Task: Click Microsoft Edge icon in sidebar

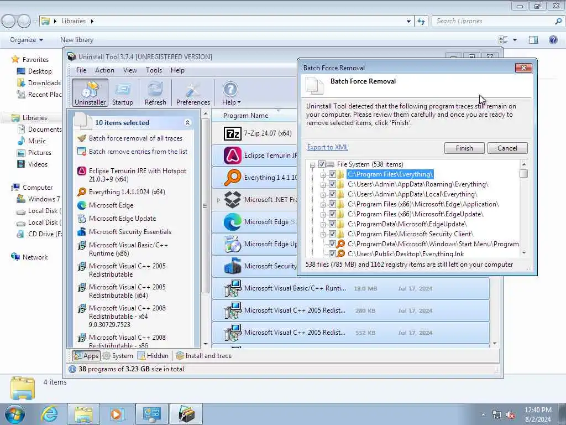Action: (82, 205)
